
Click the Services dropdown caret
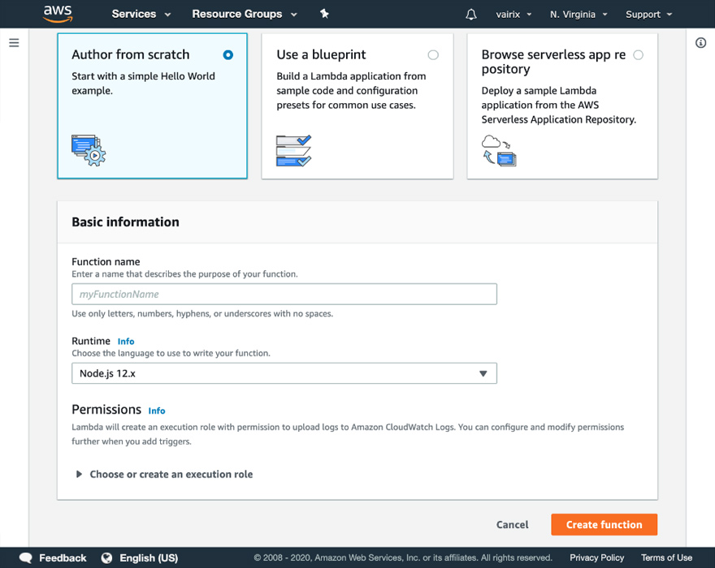coord(167,15)
